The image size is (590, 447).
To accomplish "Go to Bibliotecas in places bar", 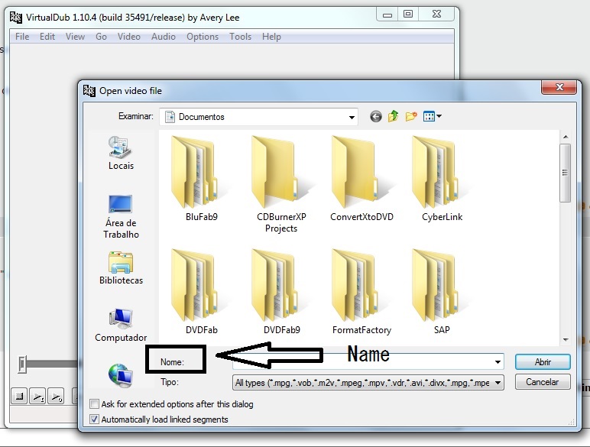I will 121,268.
